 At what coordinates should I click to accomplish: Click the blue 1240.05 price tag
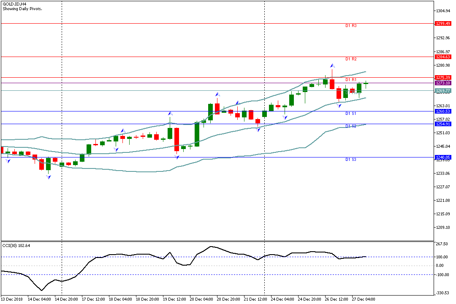(443, 157)
